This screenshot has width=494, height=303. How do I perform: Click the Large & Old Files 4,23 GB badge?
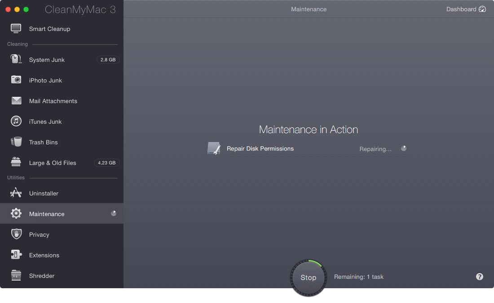tap(106, 163)
